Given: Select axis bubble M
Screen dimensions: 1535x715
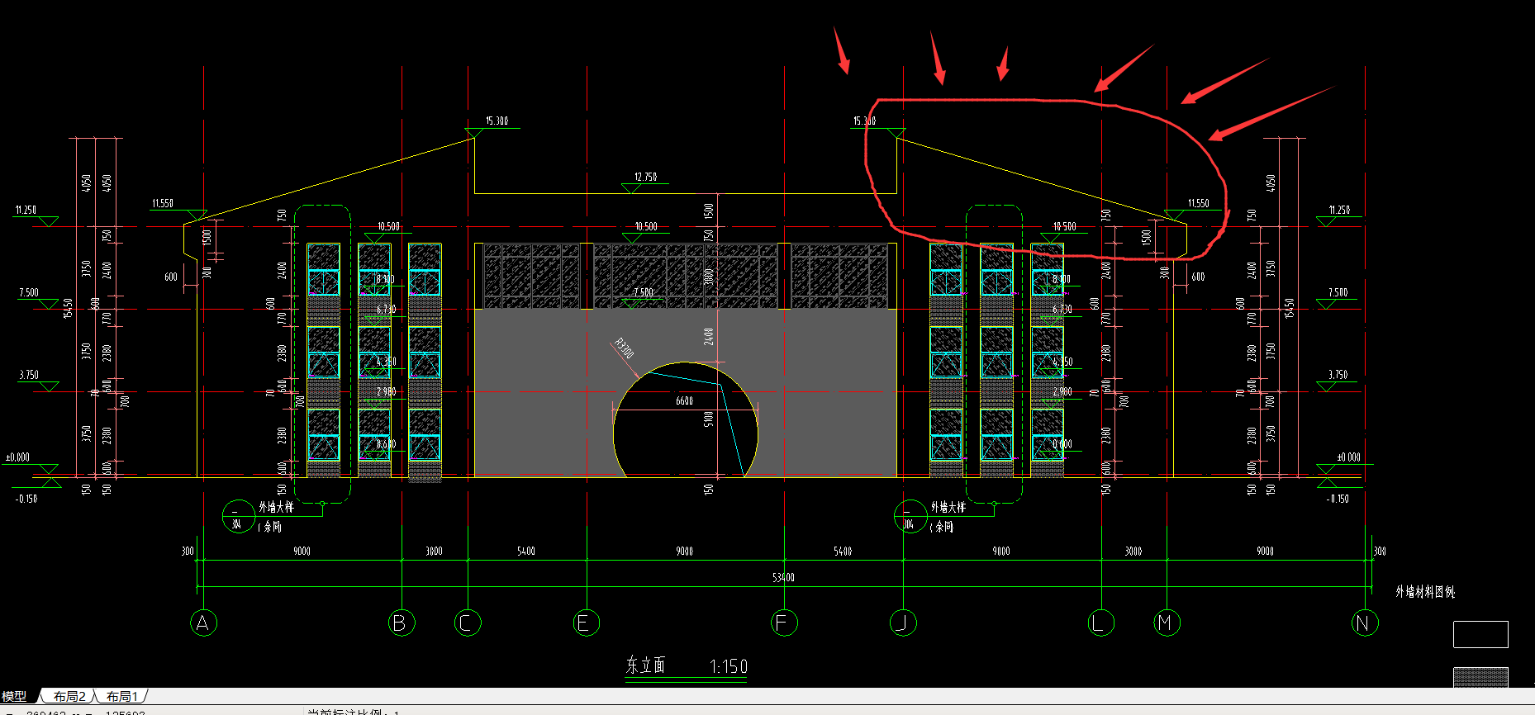Looking at the screenshot, I should (x=1167, y=623).
